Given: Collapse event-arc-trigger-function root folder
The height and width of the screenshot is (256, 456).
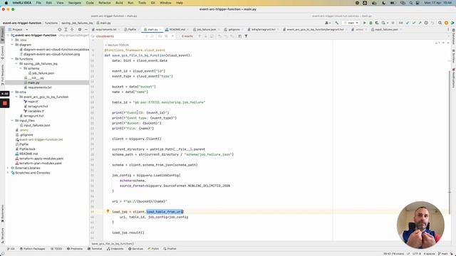Looking at the screenshot, I should 8,35.
